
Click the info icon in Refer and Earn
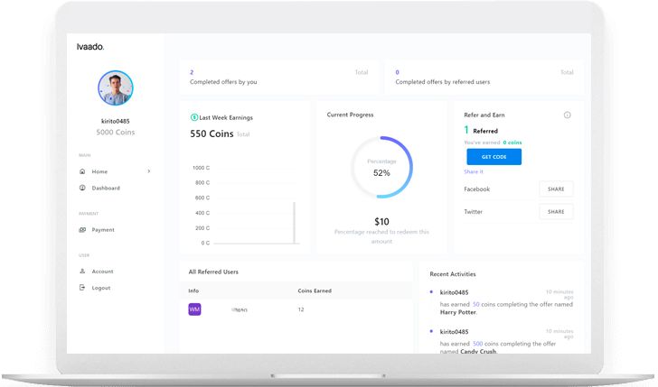567,115
